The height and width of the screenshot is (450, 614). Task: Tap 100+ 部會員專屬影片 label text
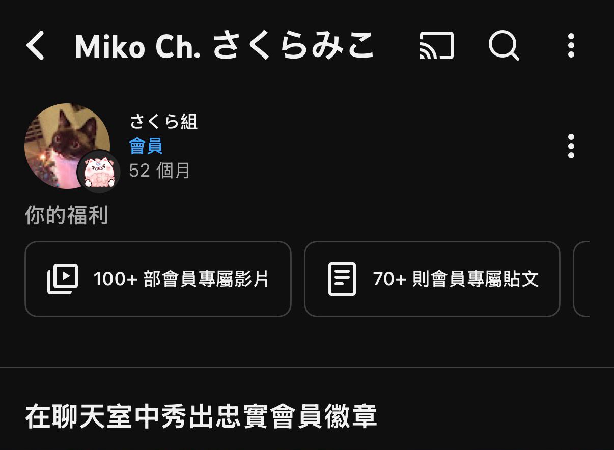click(181, 279)
